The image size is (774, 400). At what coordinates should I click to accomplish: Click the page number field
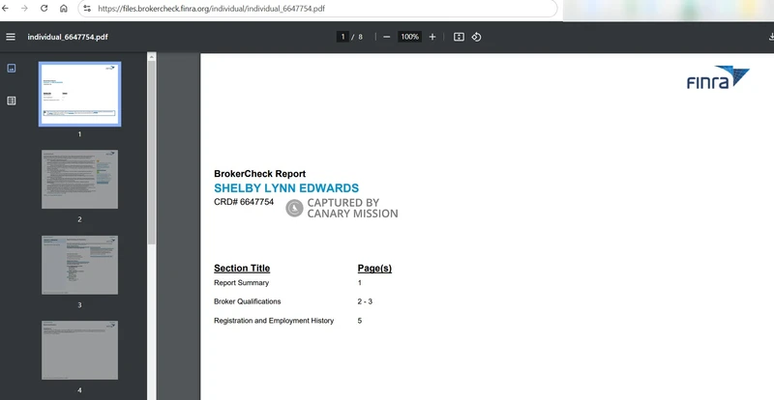(x=342, y=37)
